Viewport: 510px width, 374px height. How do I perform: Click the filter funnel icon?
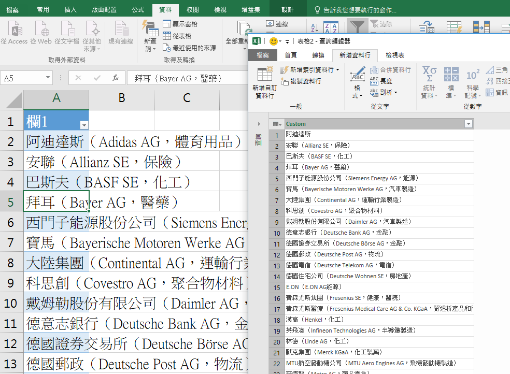click(x=357, y=26)
